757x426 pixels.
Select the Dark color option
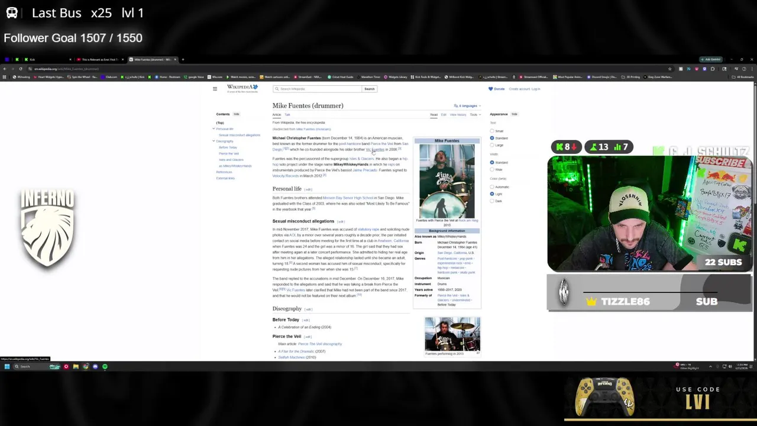(492, 201)
